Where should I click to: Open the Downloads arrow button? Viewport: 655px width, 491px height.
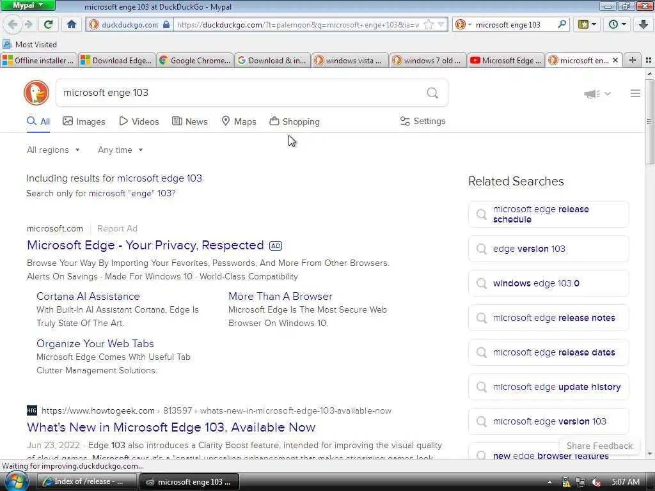point(643,25)
